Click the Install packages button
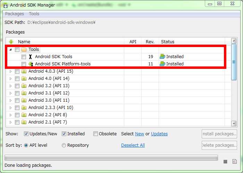Viewport: 243px width, 173px height. point(219,134)
